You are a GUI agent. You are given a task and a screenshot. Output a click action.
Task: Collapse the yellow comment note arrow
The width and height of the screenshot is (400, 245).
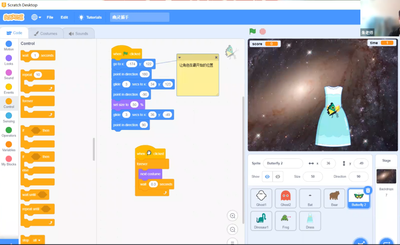[x=180, y=57]
